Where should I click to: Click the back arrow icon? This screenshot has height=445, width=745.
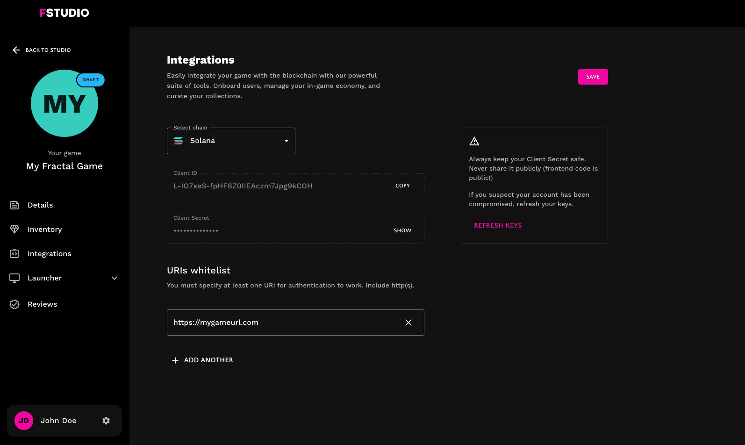[x=16, y=50]
